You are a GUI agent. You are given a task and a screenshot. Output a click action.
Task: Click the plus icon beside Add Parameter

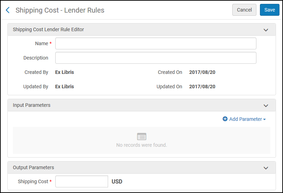(x=225, y=119)
